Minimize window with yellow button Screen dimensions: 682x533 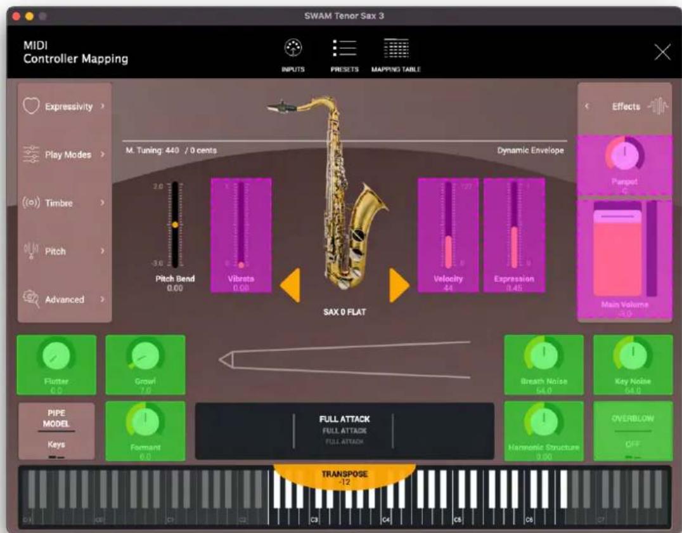click(x=29, y=16)
